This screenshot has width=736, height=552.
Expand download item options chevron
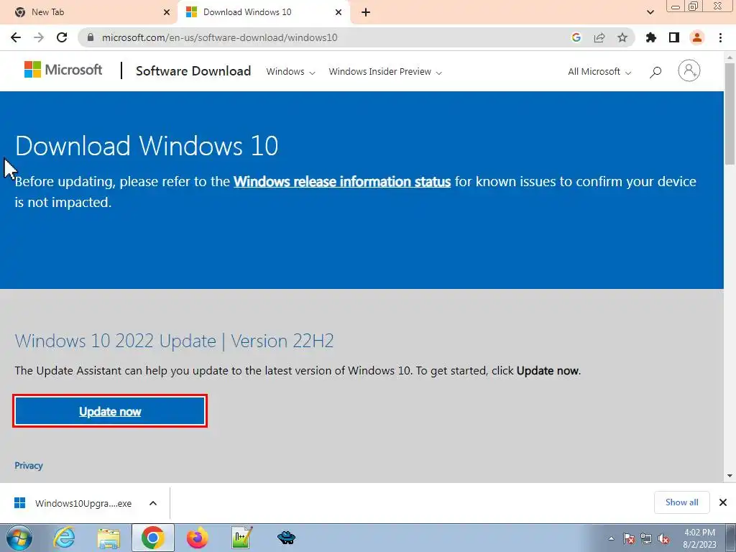pyautogui.click(x=153, y=503)
